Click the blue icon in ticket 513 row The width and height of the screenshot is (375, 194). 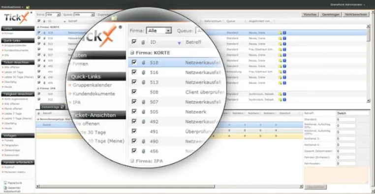pyautogui.click(x=284, y=44)
